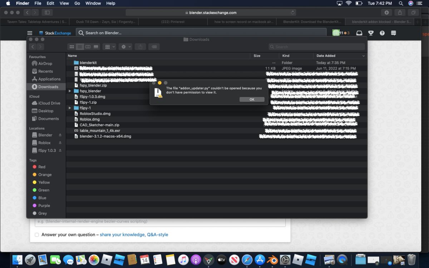Click the Search on Blender field
This screenshot has height=268, width=429.
click(201, 33)
